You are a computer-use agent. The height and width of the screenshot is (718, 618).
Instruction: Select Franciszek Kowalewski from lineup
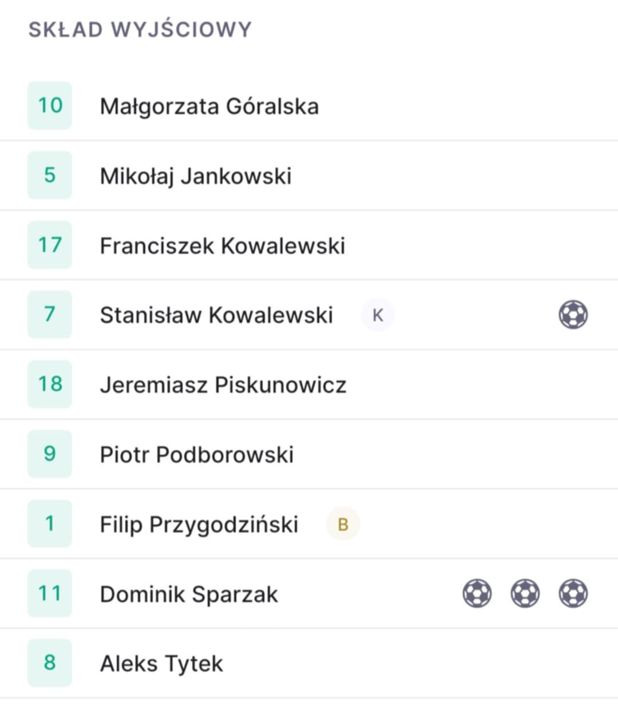309,245
